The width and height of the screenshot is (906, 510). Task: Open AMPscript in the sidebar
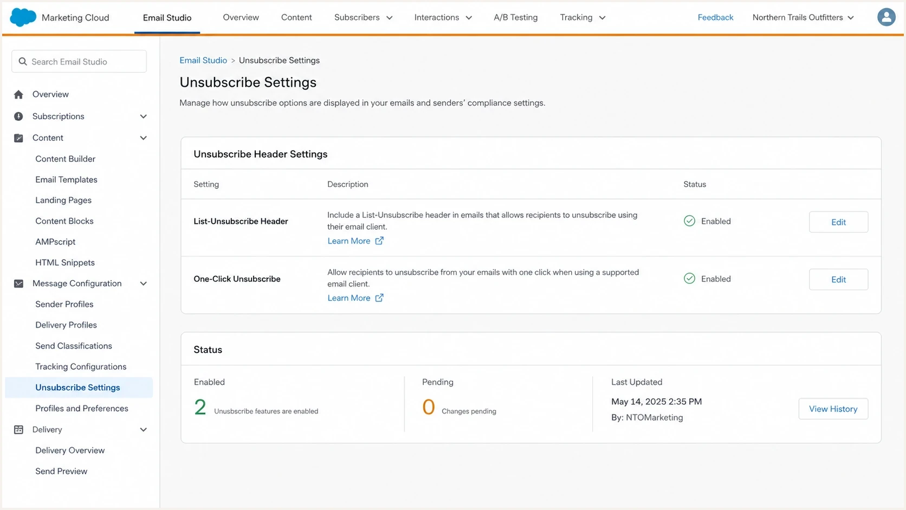point(55,242)
